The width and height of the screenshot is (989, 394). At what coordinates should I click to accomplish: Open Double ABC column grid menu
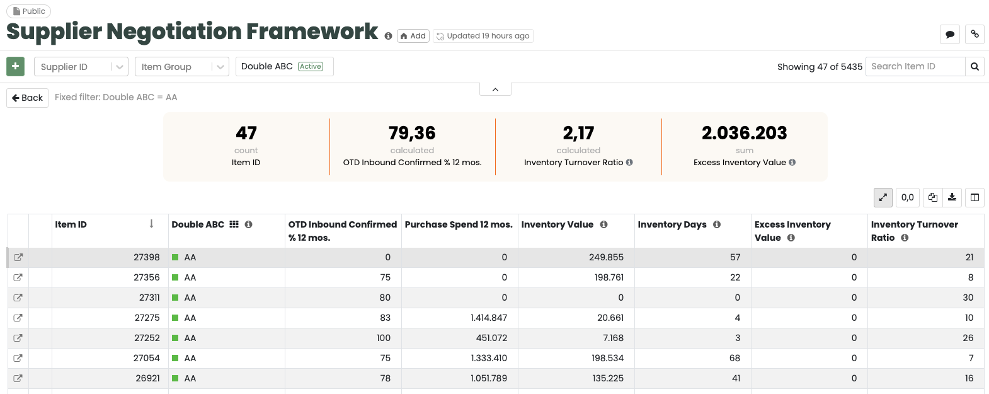pos(234,224)
